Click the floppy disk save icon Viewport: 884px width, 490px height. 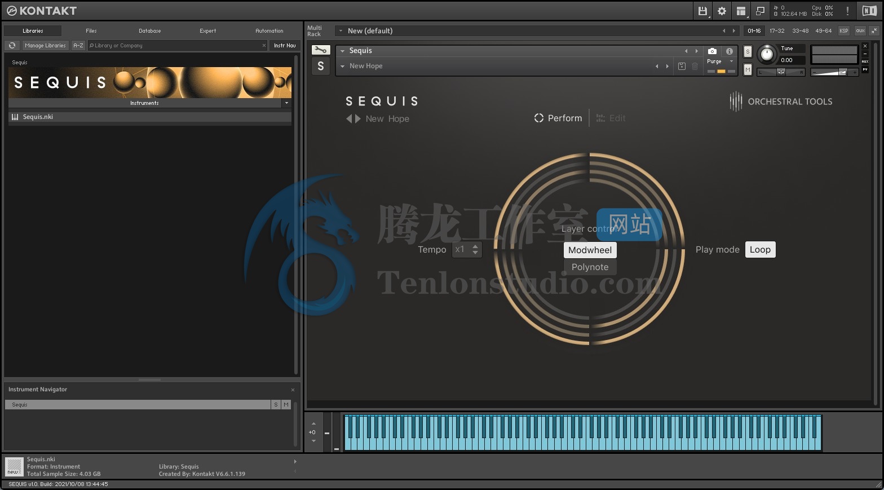pyautogui.click(x=702, y=11)
